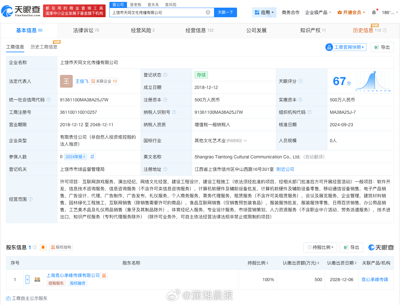Click the company name search input field
Viewport: 400px width, 305px height.
point(158,12)
